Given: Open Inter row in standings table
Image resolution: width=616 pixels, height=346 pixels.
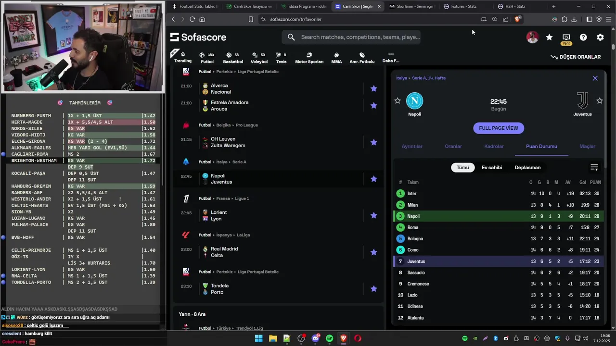Looking at the screenshot, I should tap(499, 193).
